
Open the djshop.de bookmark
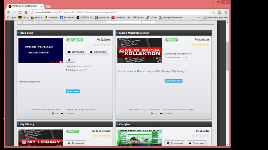tap(102, 18)
